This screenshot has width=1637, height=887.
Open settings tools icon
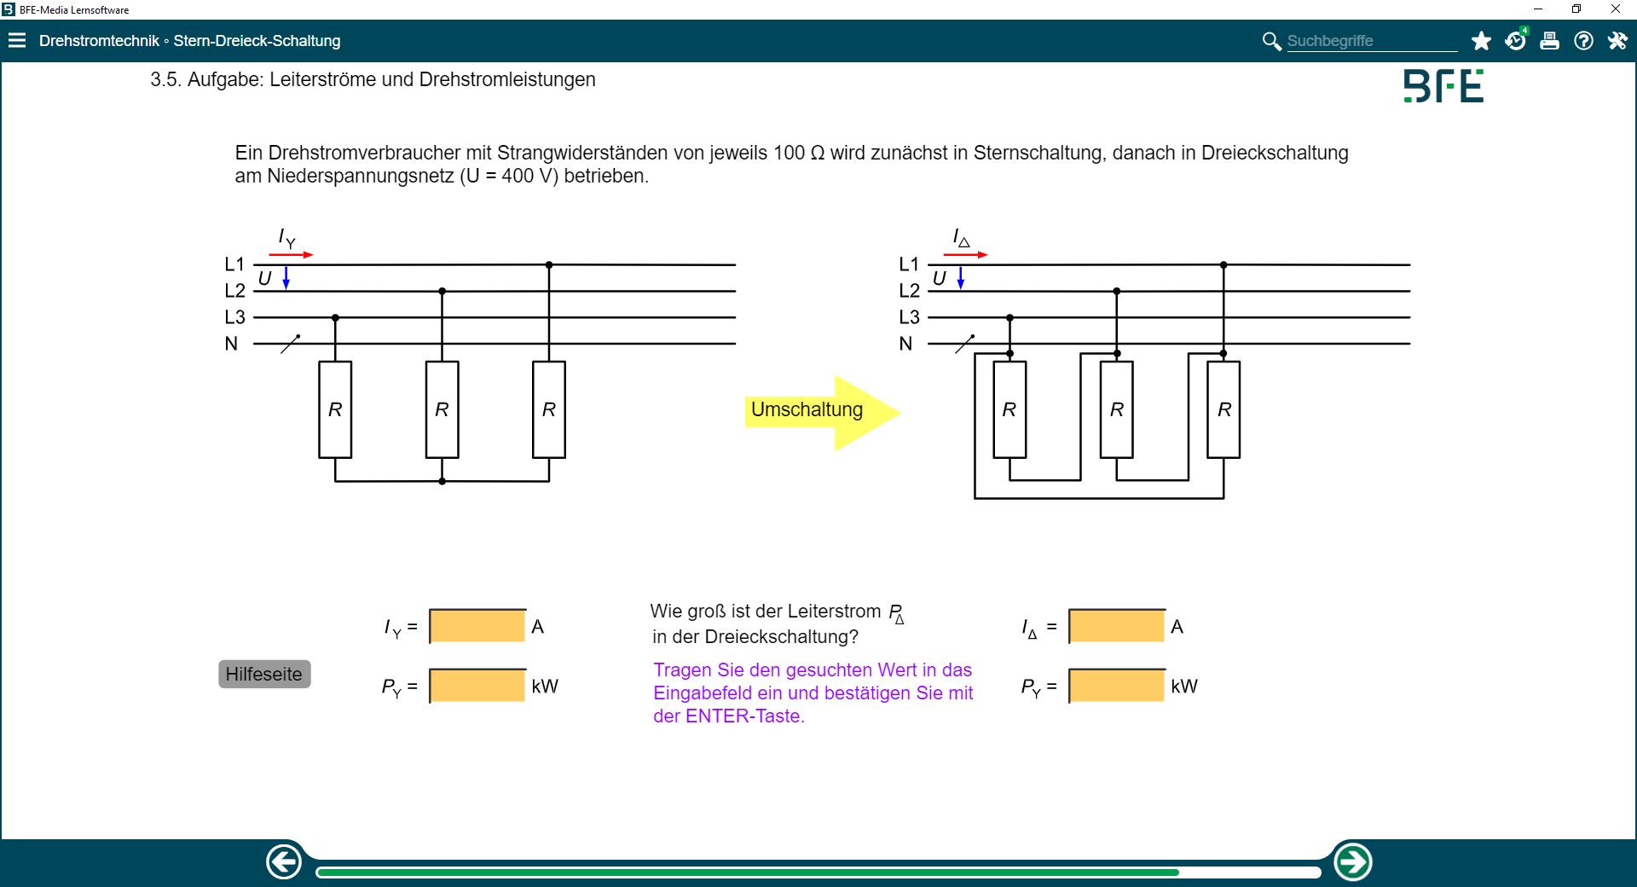click(1617, 41)
